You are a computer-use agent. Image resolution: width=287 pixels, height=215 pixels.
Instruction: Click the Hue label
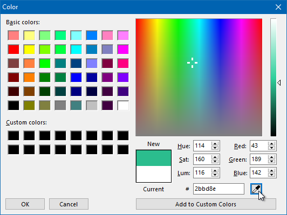[x=184, y=146]
